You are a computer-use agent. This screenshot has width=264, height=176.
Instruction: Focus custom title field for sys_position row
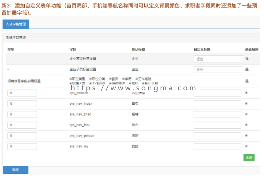click(x=217, y=93)
